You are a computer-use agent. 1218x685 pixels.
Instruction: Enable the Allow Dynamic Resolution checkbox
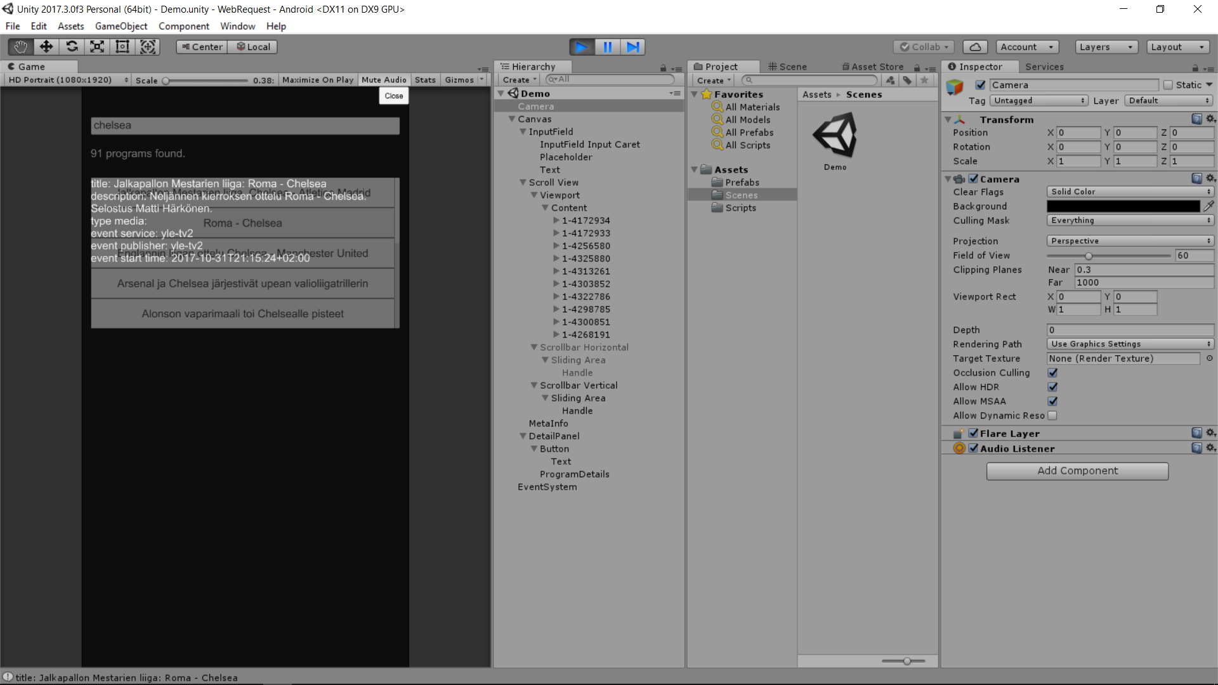pos(1052,415)
